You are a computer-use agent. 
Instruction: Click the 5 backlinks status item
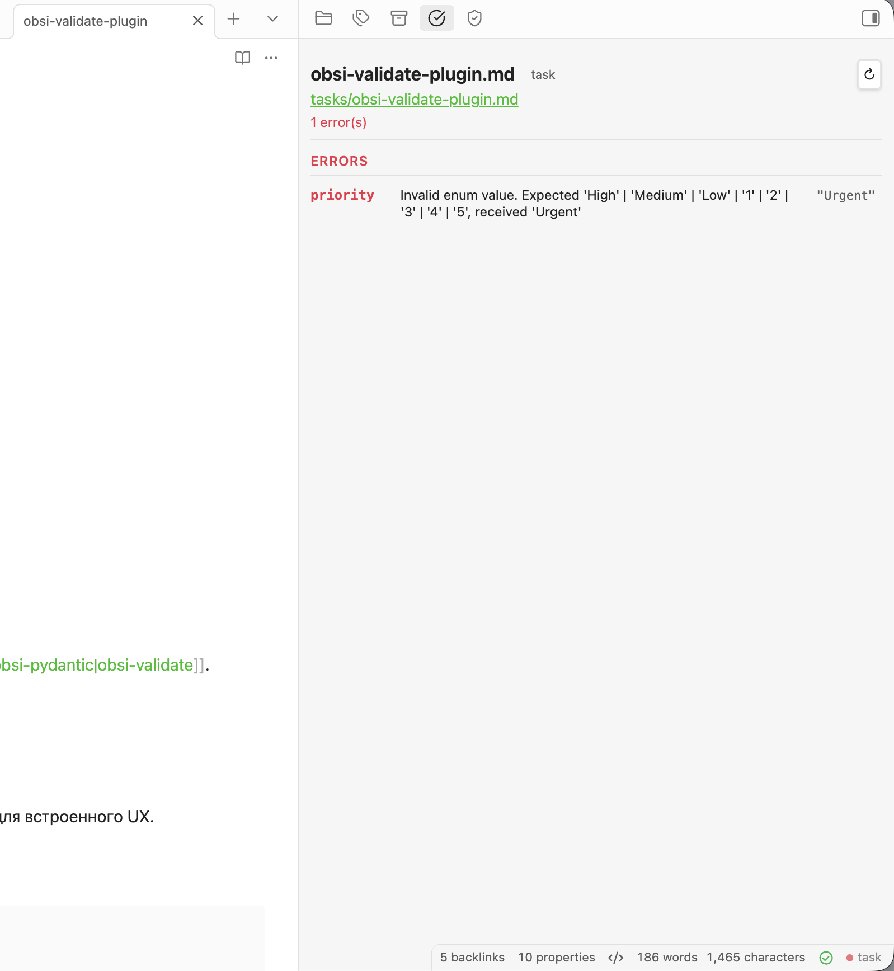(x=472, y=957)
